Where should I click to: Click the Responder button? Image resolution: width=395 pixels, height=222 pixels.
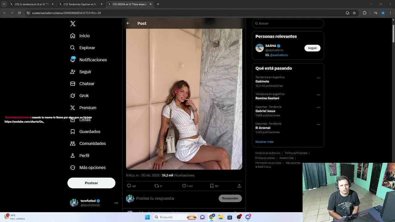230,198
